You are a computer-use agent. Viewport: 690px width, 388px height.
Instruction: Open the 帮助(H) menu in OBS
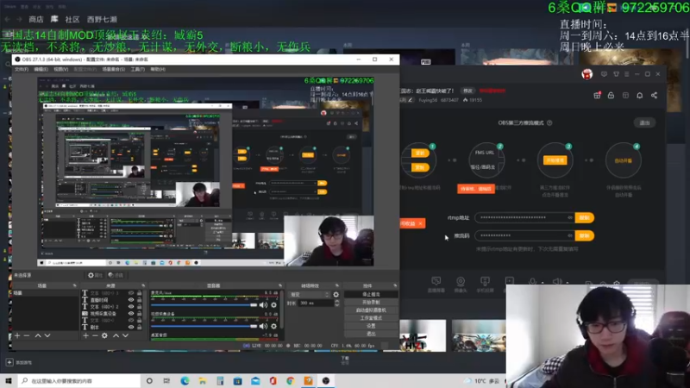coord(158,69)
